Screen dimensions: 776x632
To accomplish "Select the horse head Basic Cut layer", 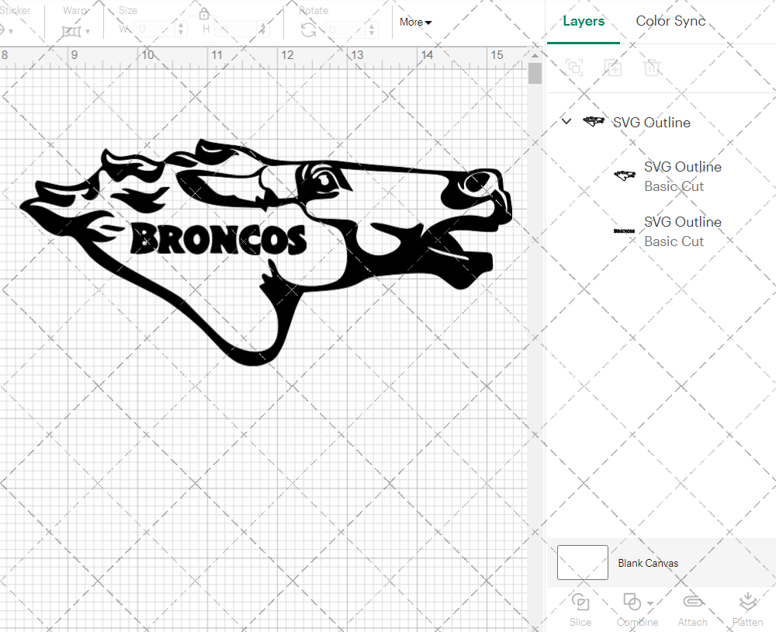I will (x=683, y=175).
